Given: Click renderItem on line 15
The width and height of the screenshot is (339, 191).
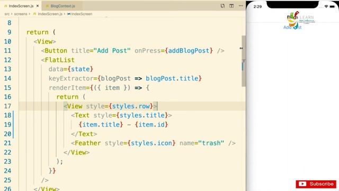Looking at the screenshot, I should 67,88.
